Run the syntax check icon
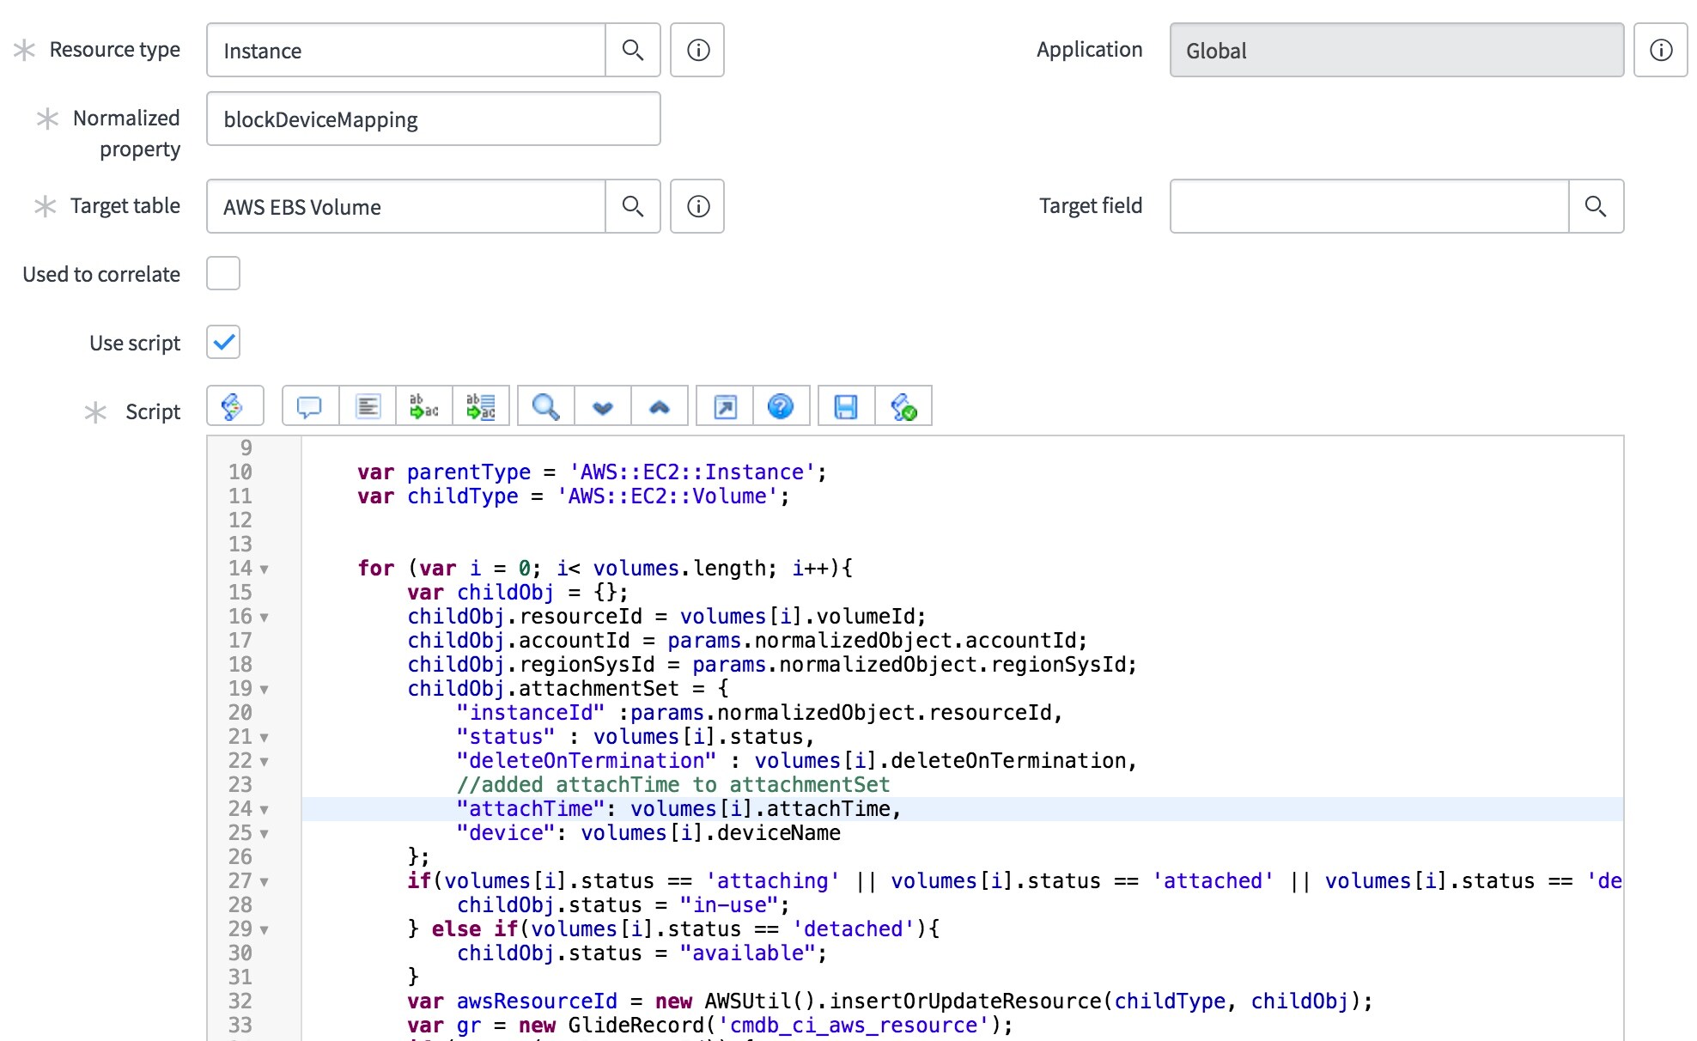 (903, 406)
